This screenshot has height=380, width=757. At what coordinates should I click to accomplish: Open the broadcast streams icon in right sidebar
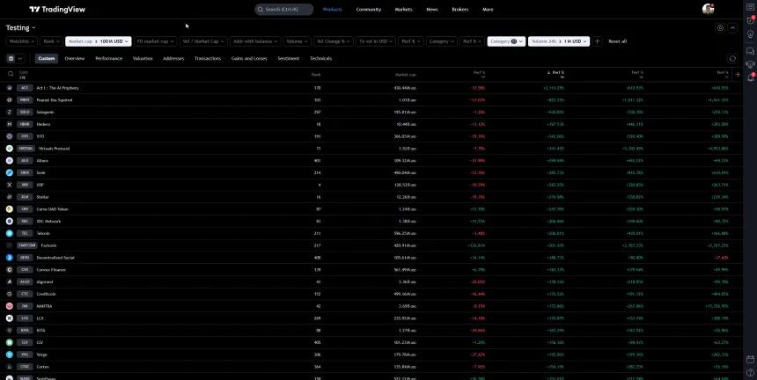point(750,64)
